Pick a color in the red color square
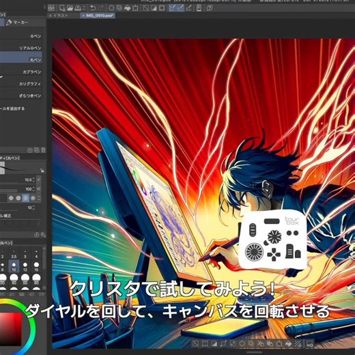Image resolution: width=355 pixels, height=355 pixels. pos(11,329)
